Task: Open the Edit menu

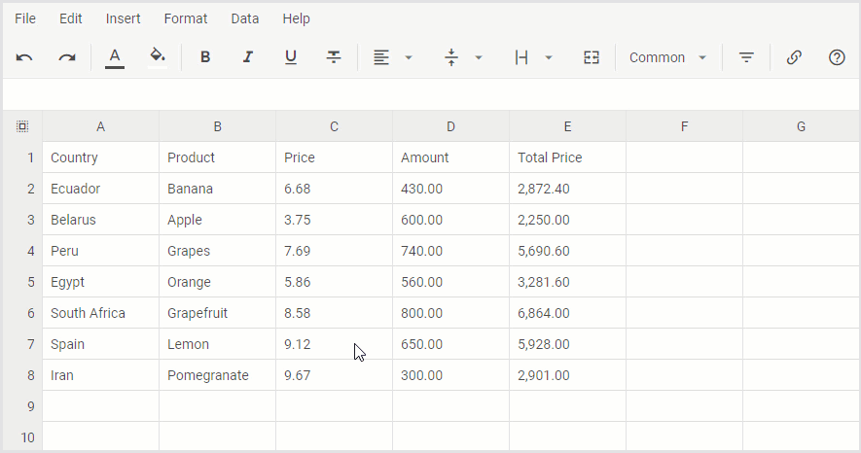Action: (x=71, y=18)
